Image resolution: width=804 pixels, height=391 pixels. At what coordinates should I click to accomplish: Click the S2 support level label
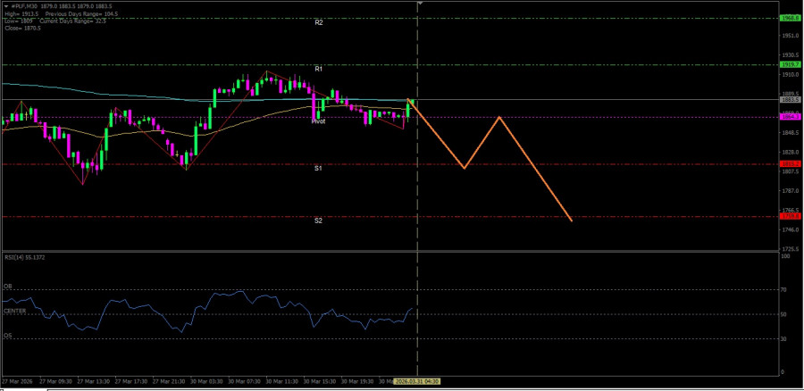coord(318,220)
